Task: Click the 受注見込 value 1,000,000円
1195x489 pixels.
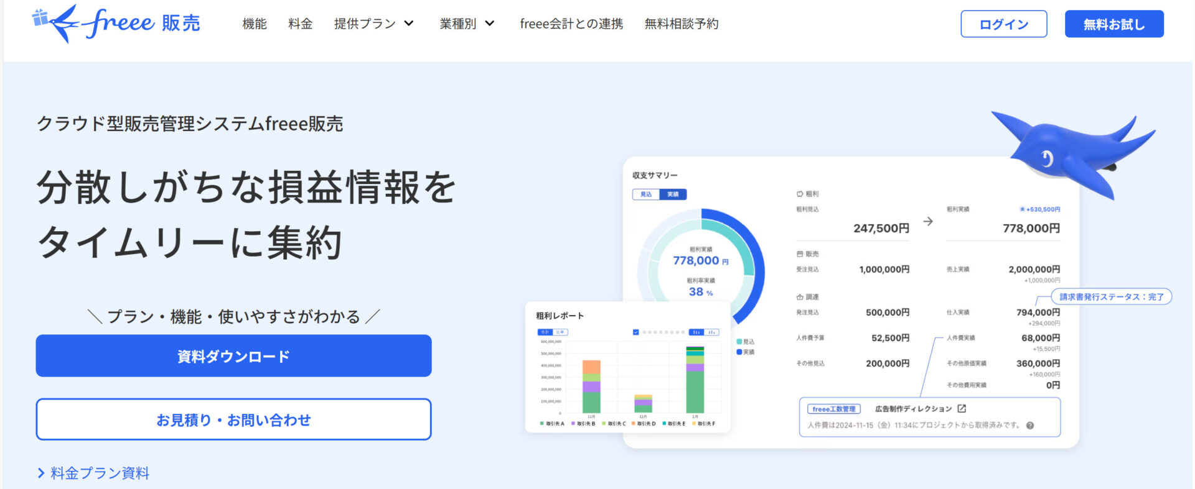Action: point(884,269)
